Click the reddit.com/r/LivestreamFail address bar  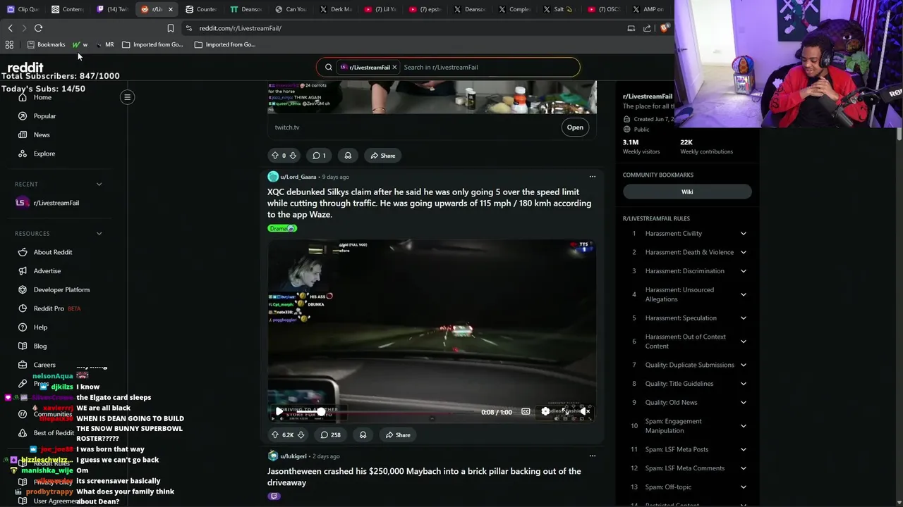(x=240, y=28)
